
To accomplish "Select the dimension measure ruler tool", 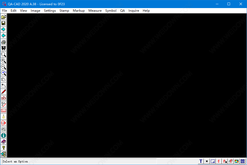I will [x=3, y=104].
